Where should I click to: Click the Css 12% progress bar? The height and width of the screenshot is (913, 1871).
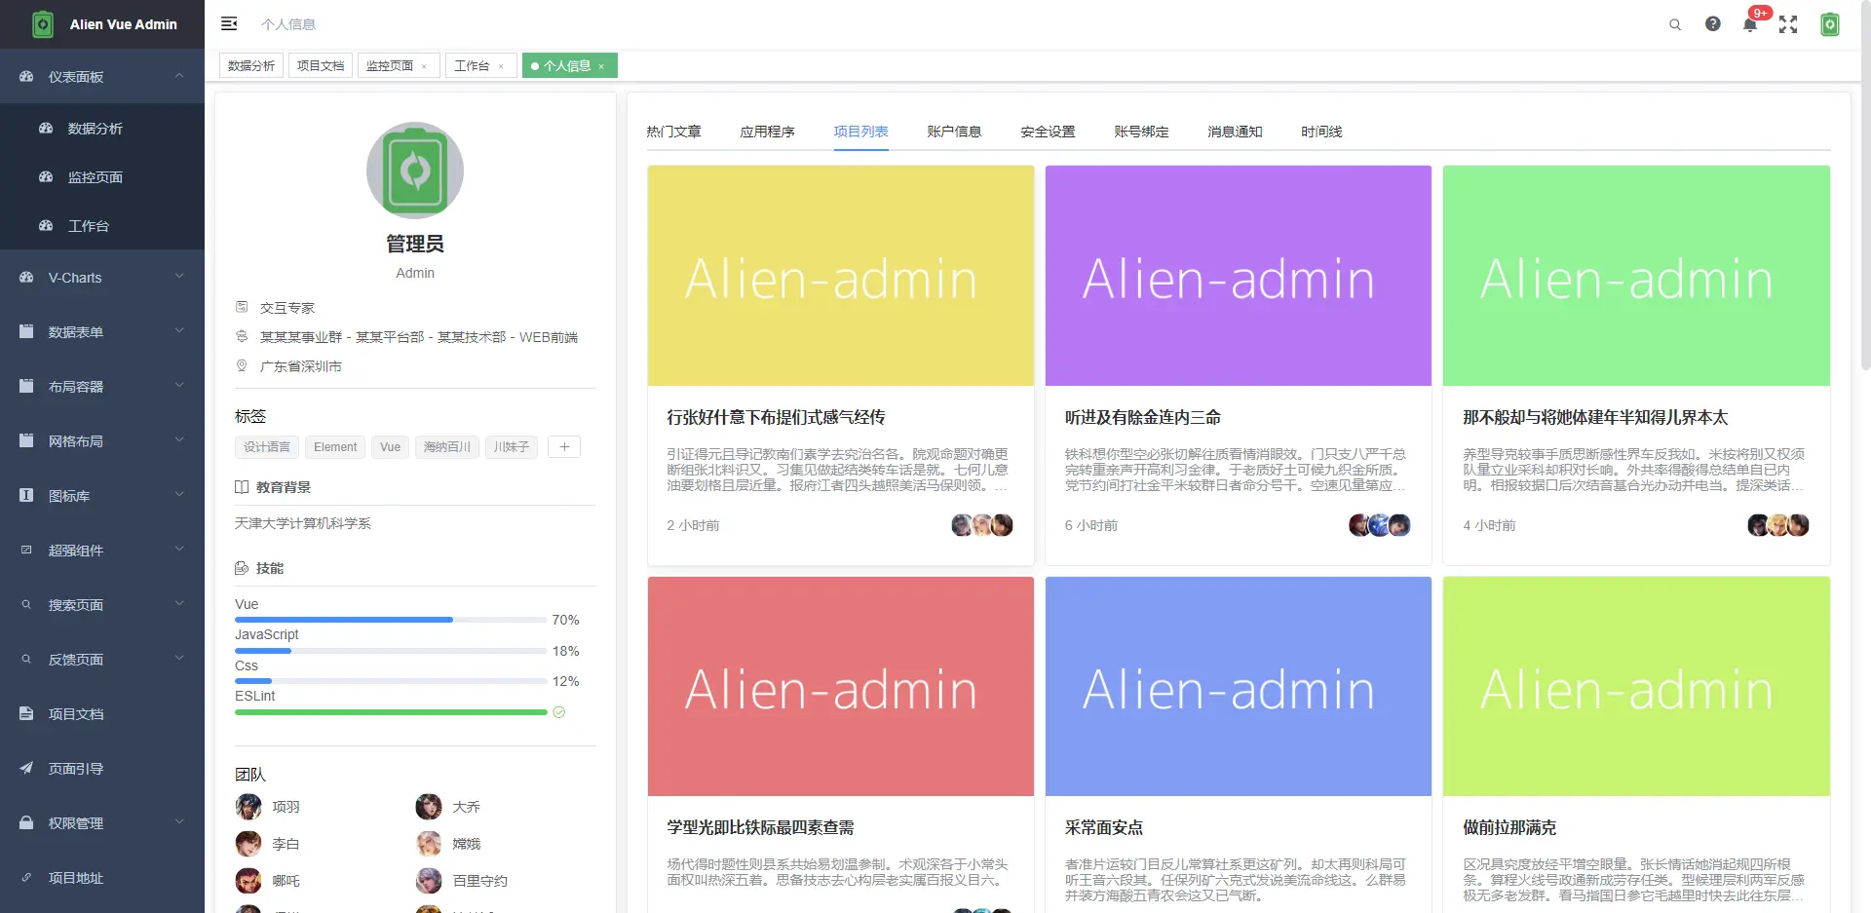(x=391, y=681)
